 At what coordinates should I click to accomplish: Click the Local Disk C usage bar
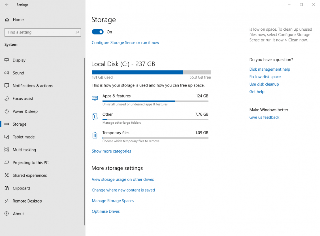pos(151,72)
